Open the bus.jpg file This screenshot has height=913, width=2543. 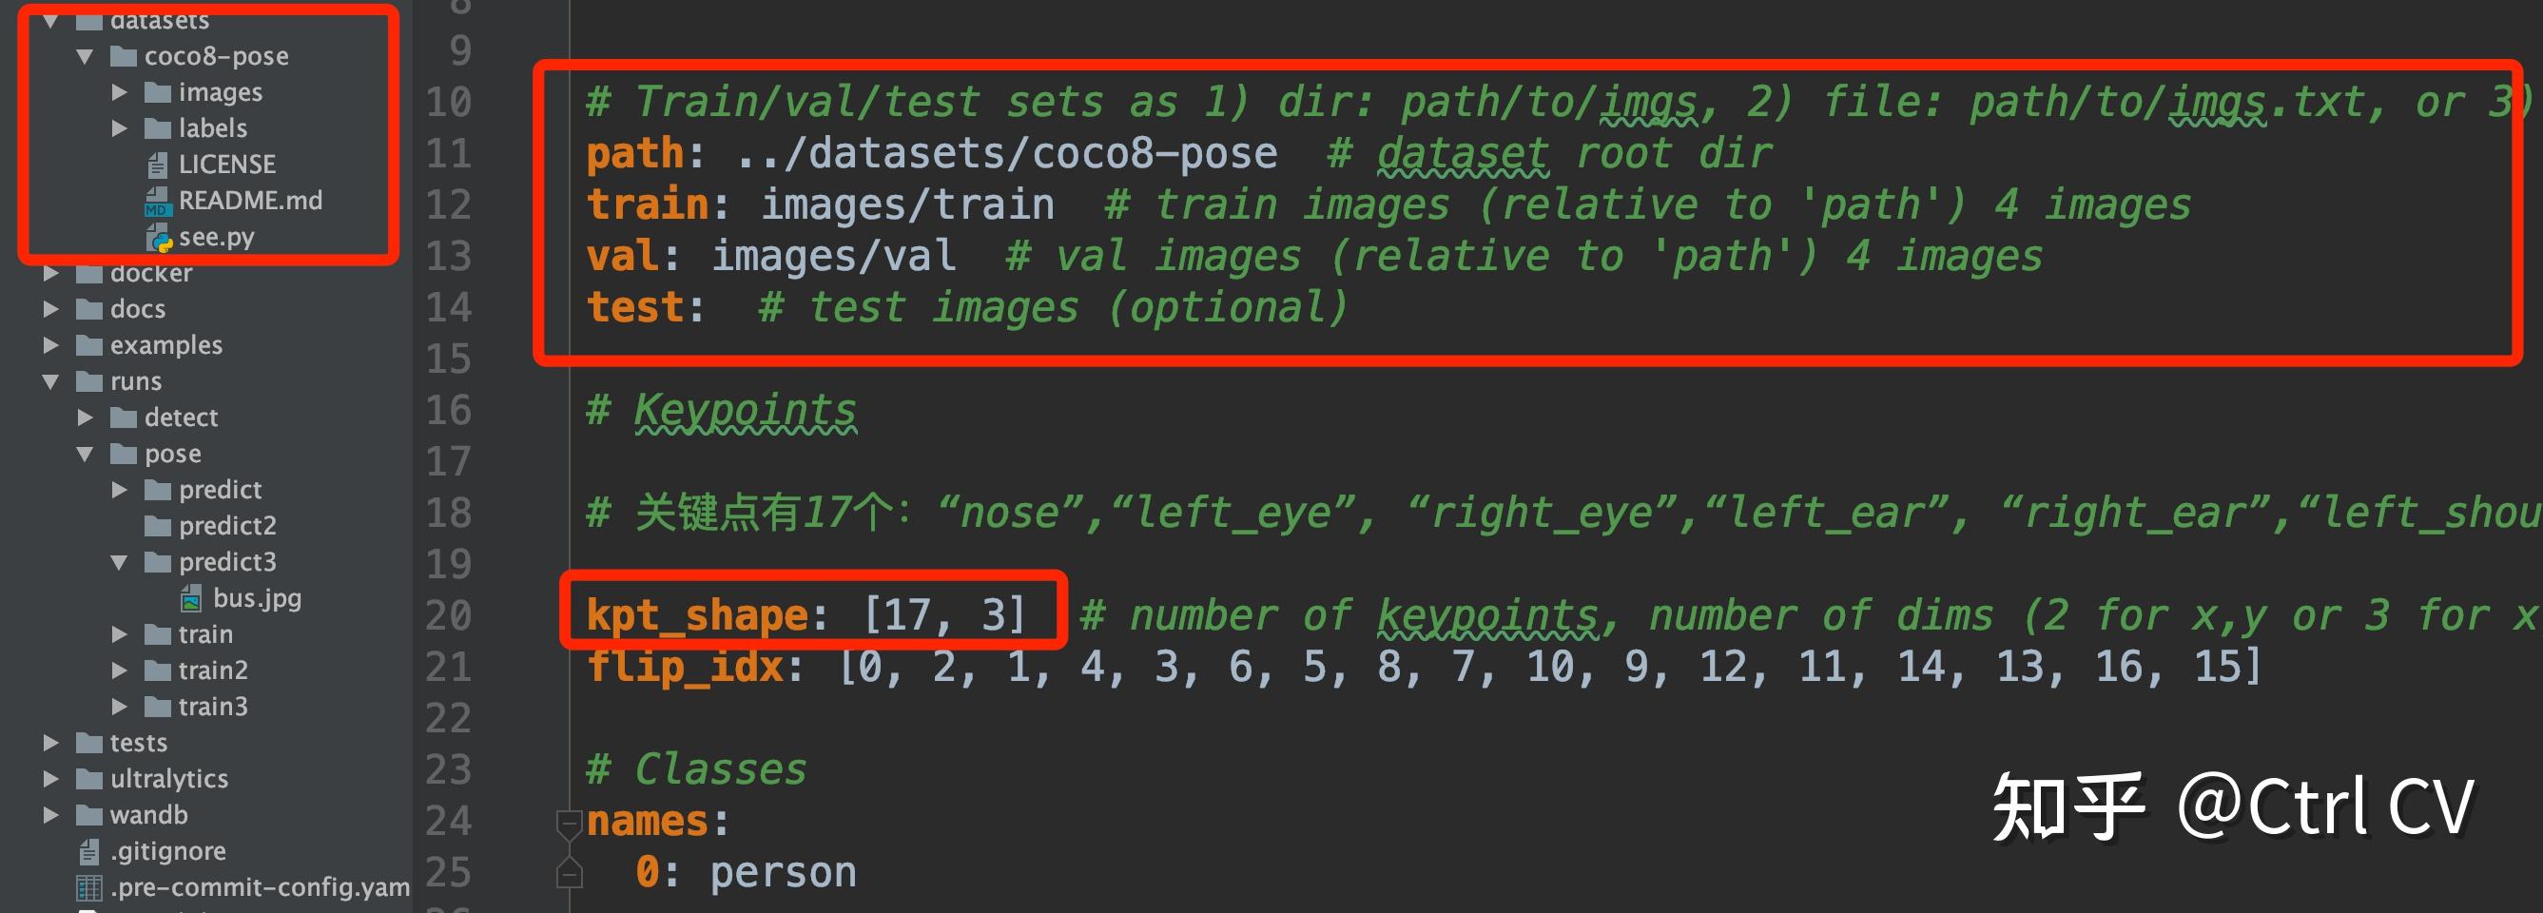point(257,598)
